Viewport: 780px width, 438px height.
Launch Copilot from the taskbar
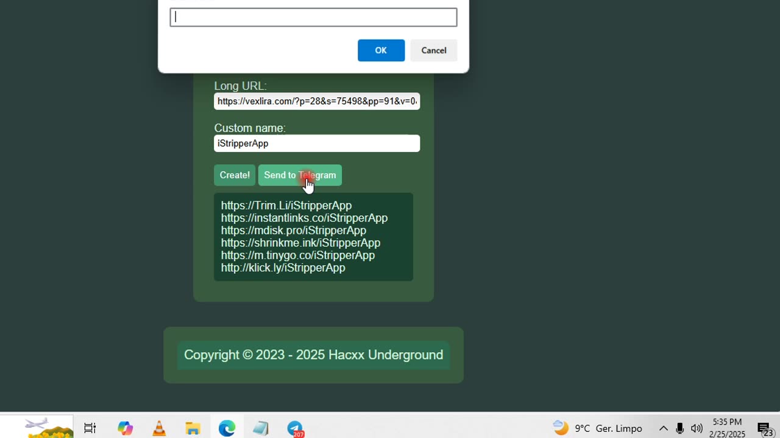[x=125, y=428]
